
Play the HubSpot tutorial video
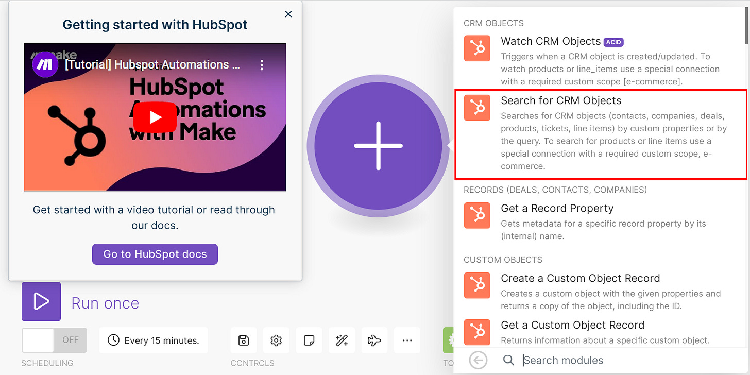[155, 117]
